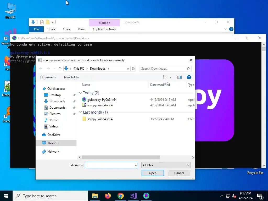
Task: Expand the Explorer ribbon chevron
Action: (x=225, y=29)
